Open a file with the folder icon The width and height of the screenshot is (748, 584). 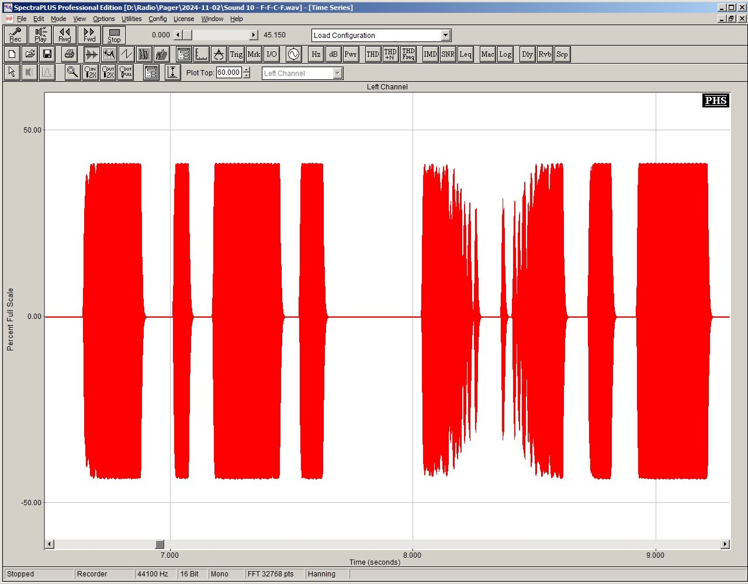pyautogui.click(x=30, y=54)
